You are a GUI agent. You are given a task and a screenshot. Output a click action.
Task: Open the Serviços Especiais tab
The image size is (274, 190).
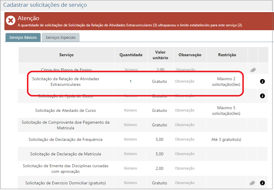click(x=61, y=38)
